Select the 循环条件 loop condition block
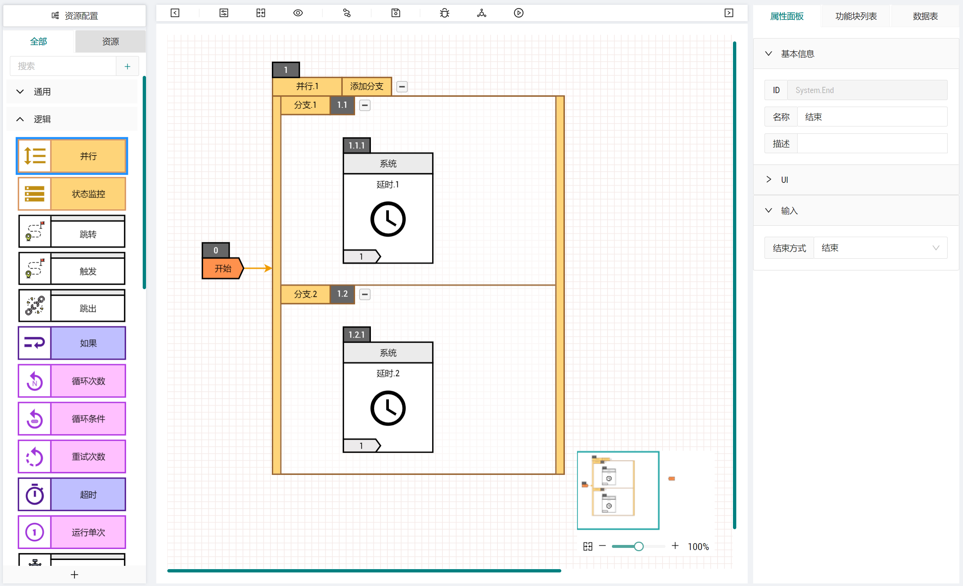 pyautogui.click(x=72, y=419)
